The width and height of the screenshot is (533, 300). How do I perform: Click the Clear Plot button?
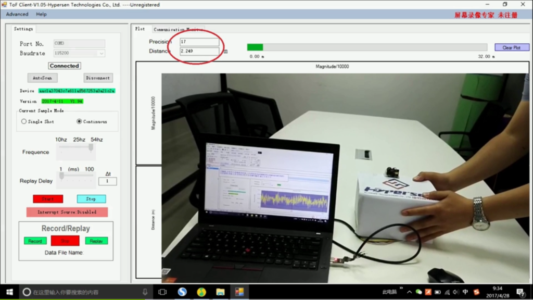pyautogui.click(x=511, y=47)
